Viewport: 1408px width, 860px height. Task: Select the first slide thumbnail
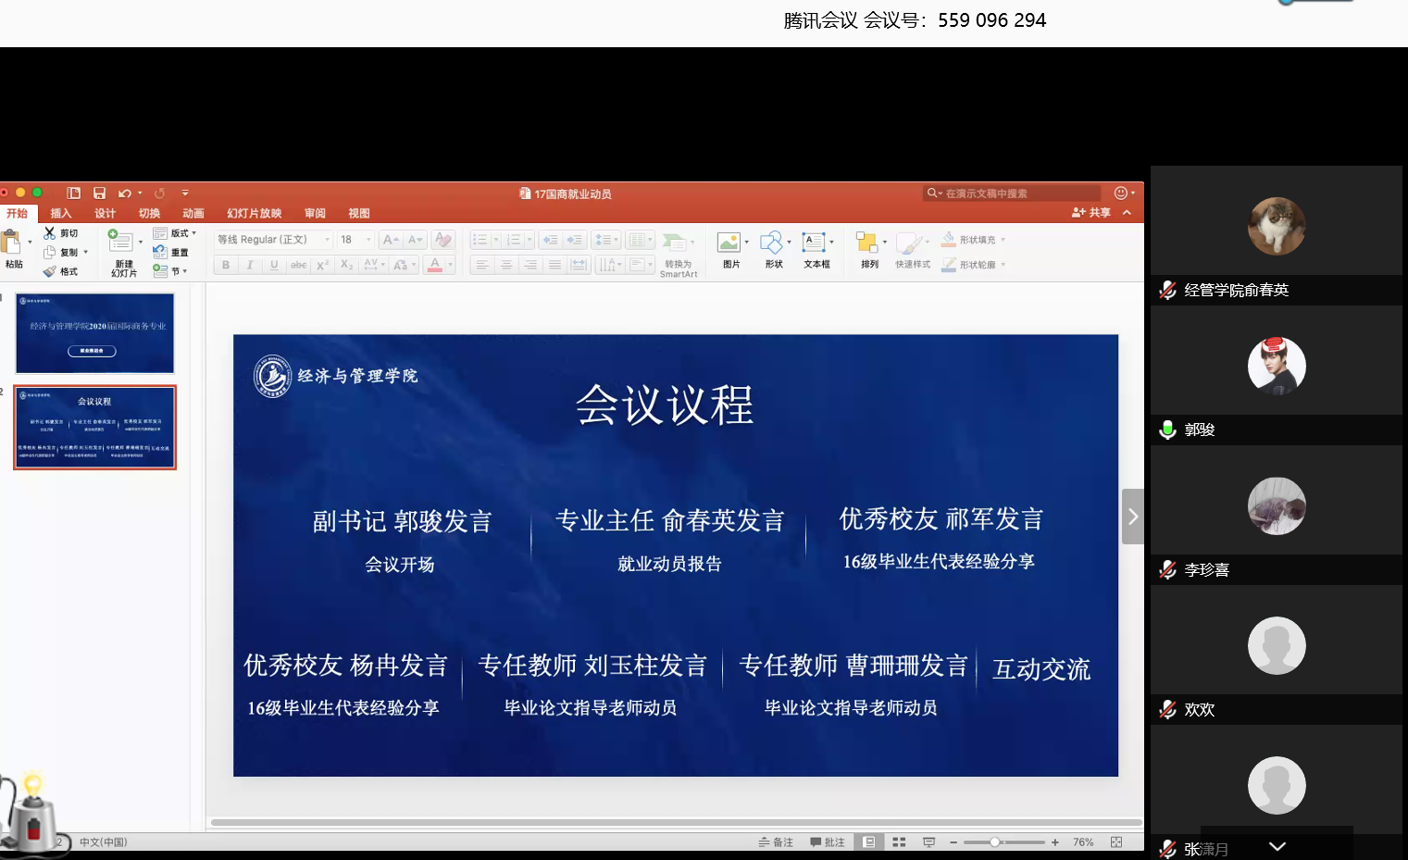(94, 333)
